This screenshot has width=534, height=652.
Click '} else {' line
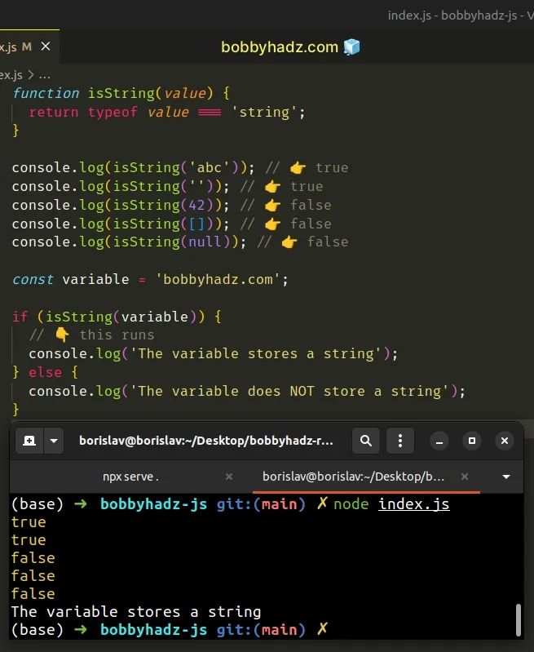45,372
